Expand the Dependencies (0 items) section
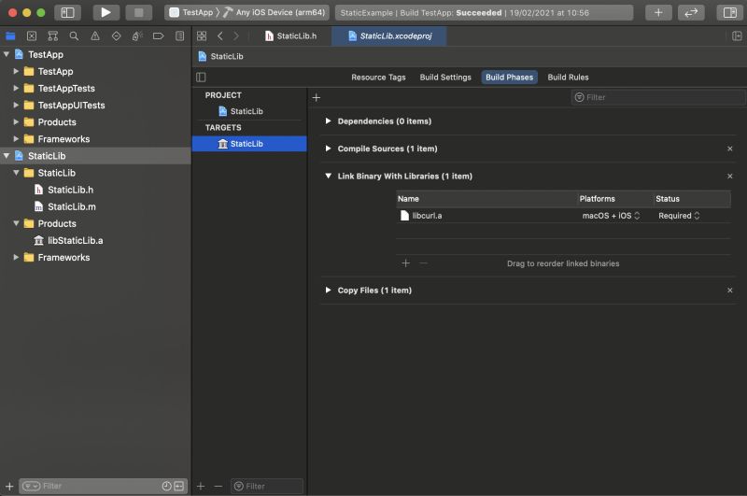 tap(329, 121)
